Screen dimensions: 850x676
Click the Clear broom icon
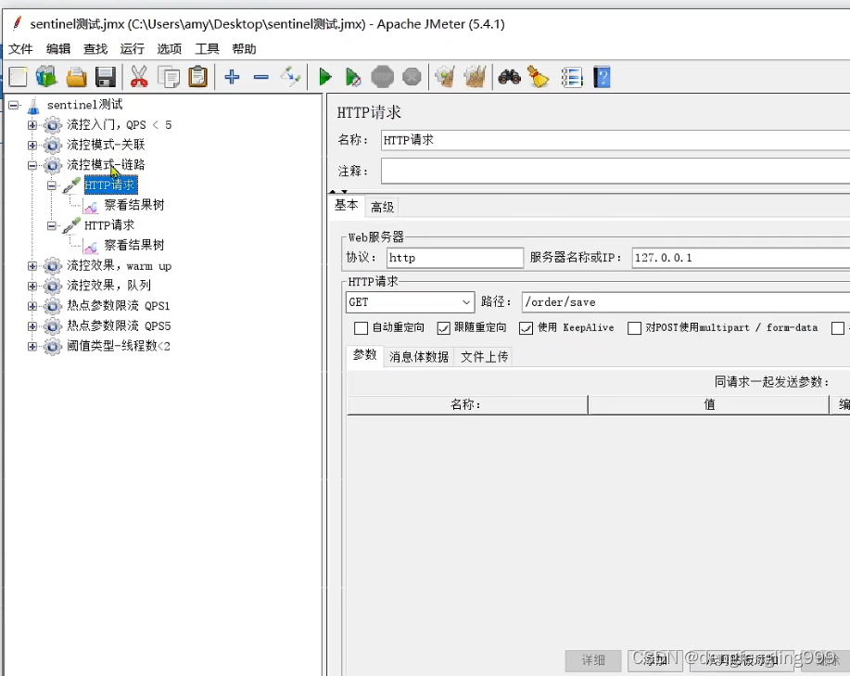click(445, 77)
